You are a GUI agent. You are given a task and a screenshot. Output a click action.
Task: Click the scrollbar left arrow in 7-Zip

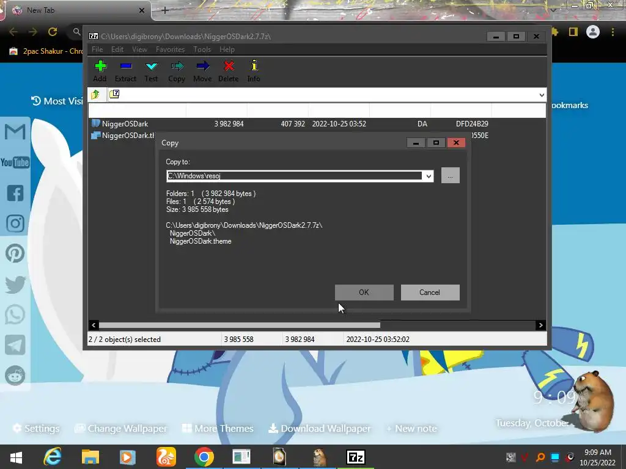[94, 325]
